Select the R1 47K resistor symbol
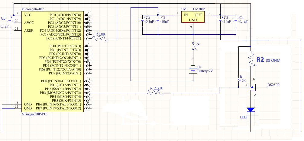This screenshot has width=304, height=141. [239, 80]
